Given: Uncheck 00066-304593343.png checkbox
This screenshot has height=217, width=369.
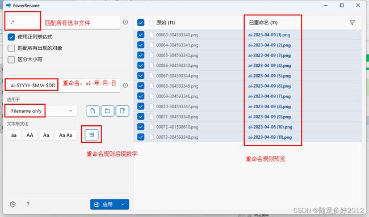Looking at the screenshot, I should point(141,65).
